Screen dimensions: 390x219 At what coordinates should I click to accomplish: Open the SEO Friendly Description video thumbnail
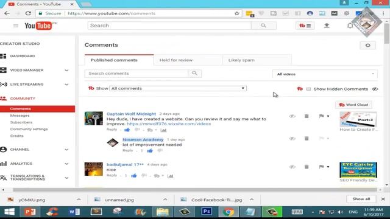[358, 170]
